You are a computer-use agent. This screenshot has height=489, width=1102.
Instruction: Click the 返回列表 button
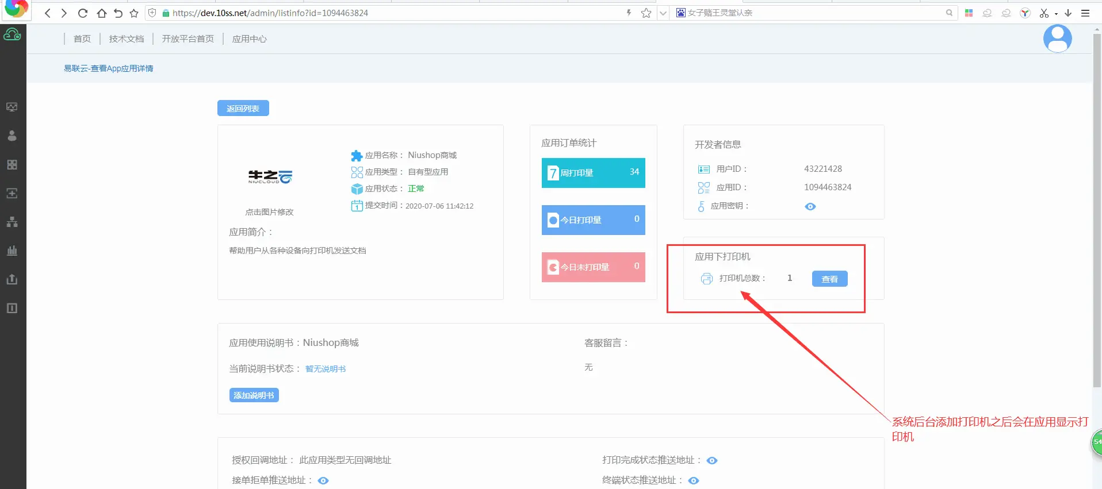pos(243,108)
